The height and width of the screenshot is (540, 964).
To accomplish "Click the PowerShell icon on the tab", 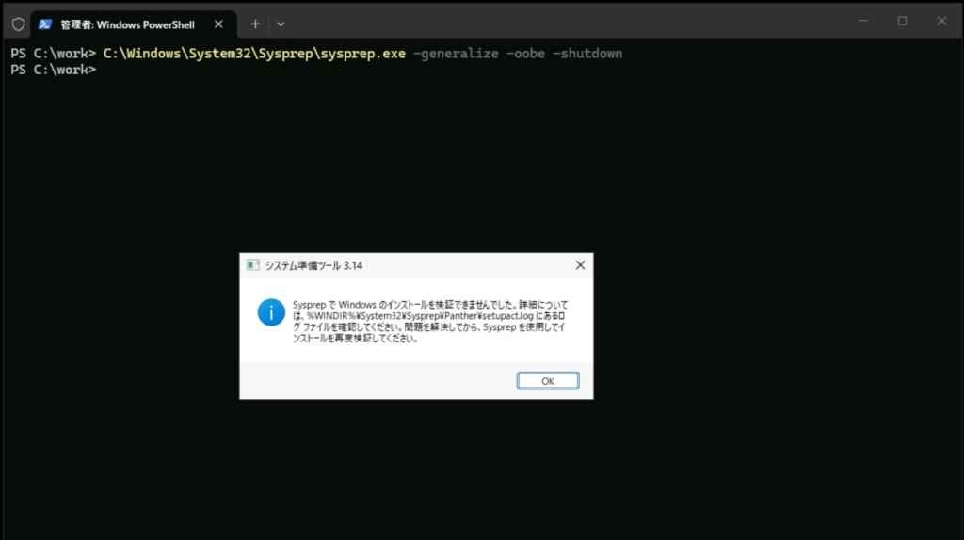I will pyautogui.click(x=45, y=24).
